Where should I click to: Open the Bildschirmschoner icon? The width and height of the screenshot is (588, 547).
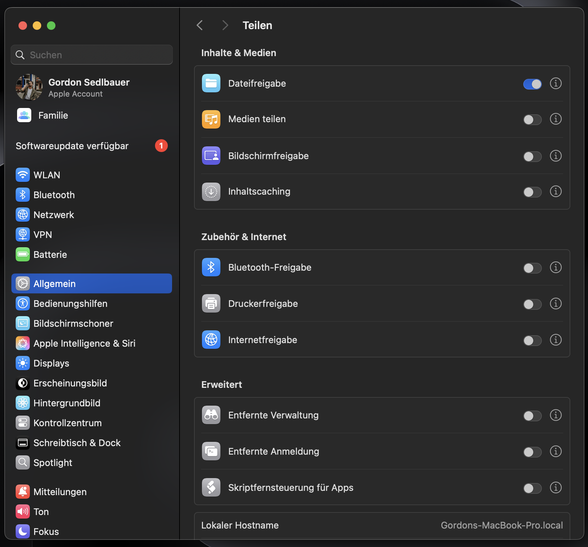pyautogui.click(x=23, y=323)
